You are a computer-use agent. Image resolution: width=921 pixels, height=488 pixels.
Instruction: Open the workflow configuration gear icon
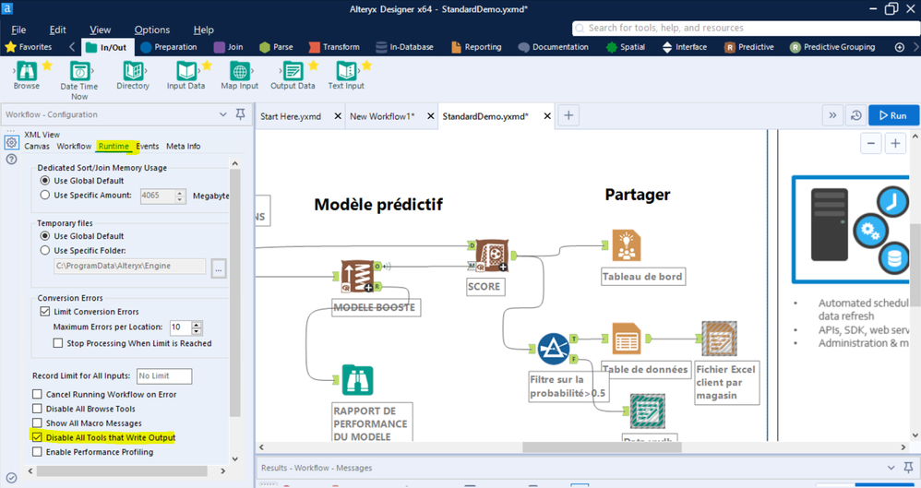(x=11, y=142)
